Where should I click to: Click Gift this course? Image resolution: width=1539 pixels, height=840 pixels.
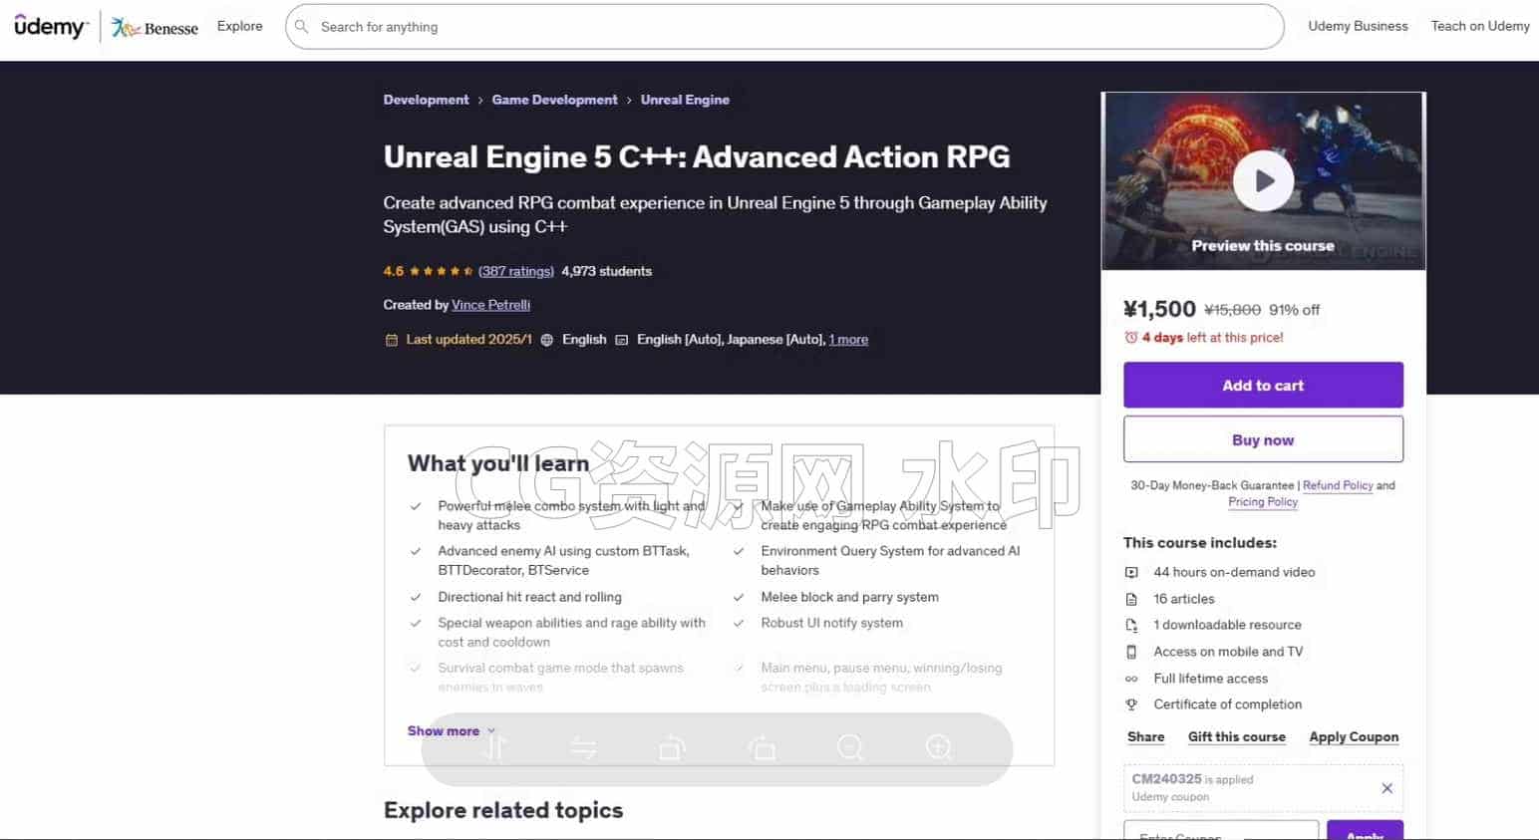1236,737
